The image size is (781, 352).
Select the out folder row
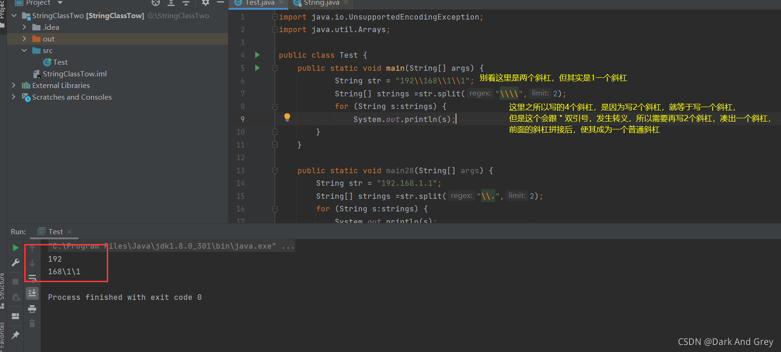(117, 39)
